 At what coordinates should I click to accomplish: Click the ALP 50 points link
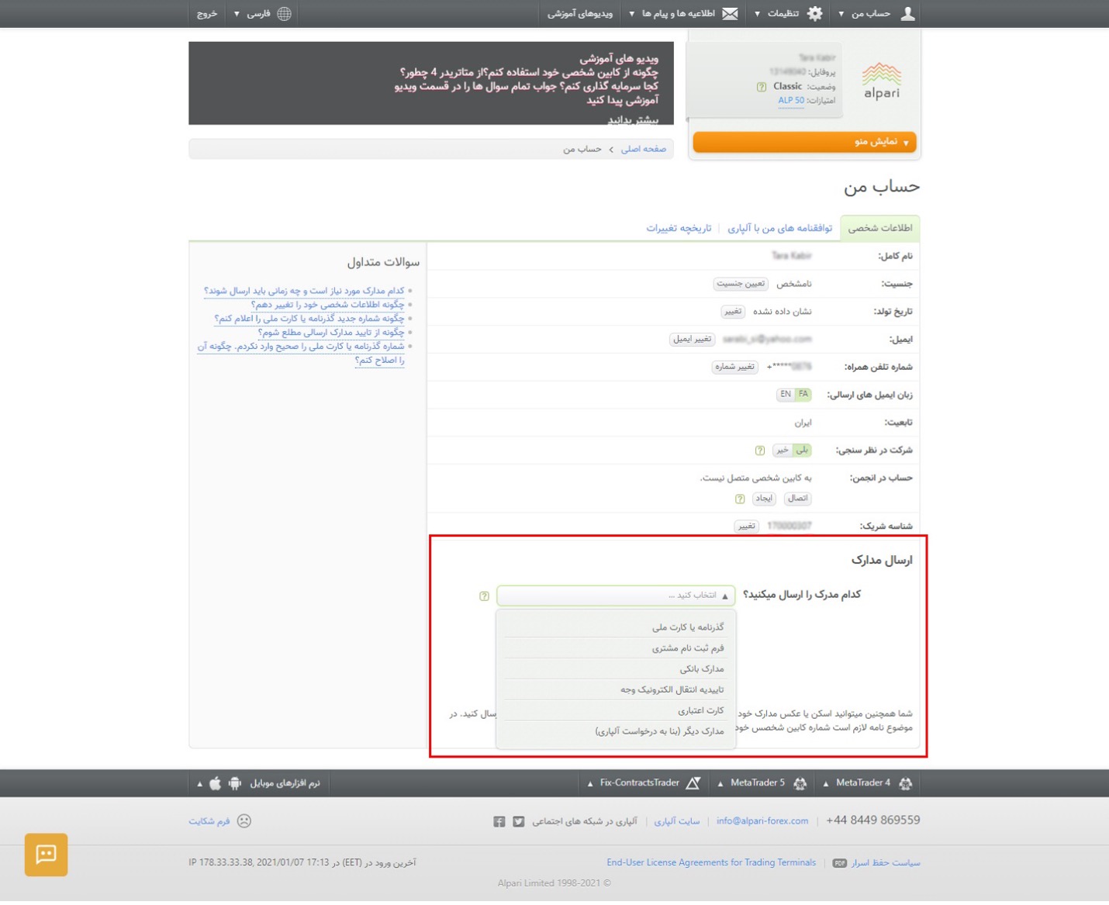pos(791,101)
